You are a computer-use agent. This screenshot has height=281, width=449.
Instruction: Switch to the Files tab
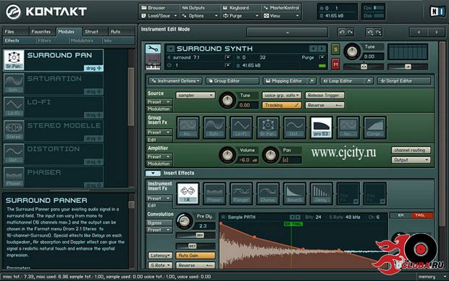(16, 32)
